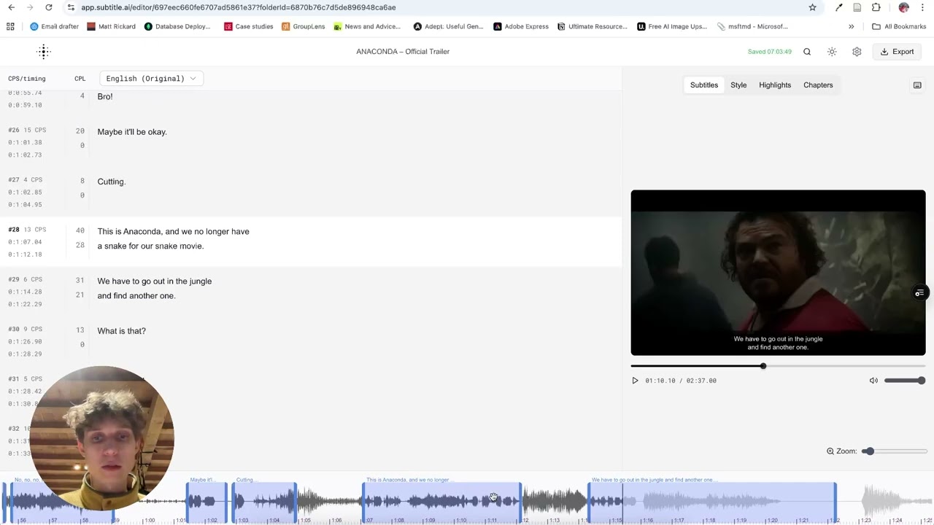Viewport: 934px width, 525px height.
Task: Switch to the Style tab
Action: pyautogui.click(x=738, y=85)
